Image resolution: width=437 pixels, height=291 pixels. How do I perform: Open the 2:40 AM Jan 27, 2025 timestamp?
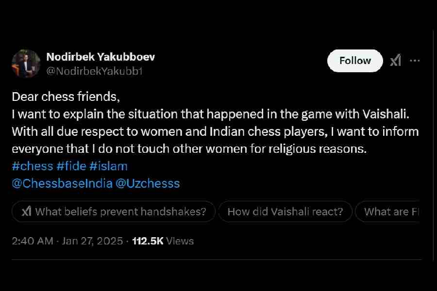[67, 241]
